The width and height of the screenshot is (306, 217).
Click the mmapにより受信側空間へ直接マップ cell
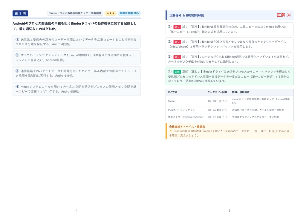pos(261,101)
